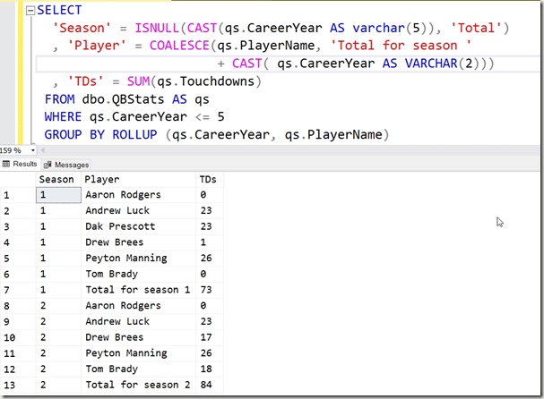Select the Player column header
Image resolution: width=544 pixels, height=399 pixels.
[x=138, y=180]
